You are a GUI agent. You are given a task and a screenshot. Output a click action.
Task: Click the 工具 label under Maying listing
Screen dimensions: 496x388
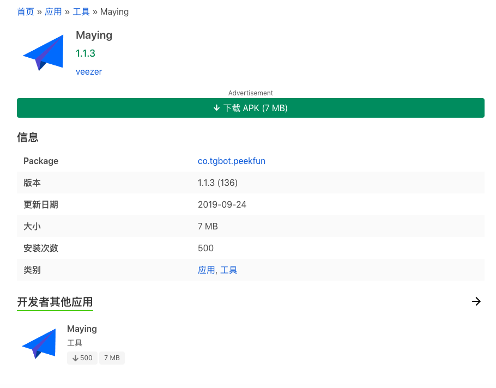point(75,343)
